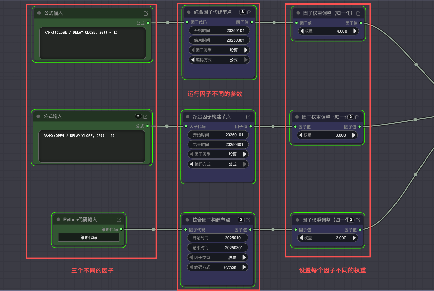Click left arrow of 编码方式 showing Python
This screenshot has height=291, width=434.
click(191, 267)
